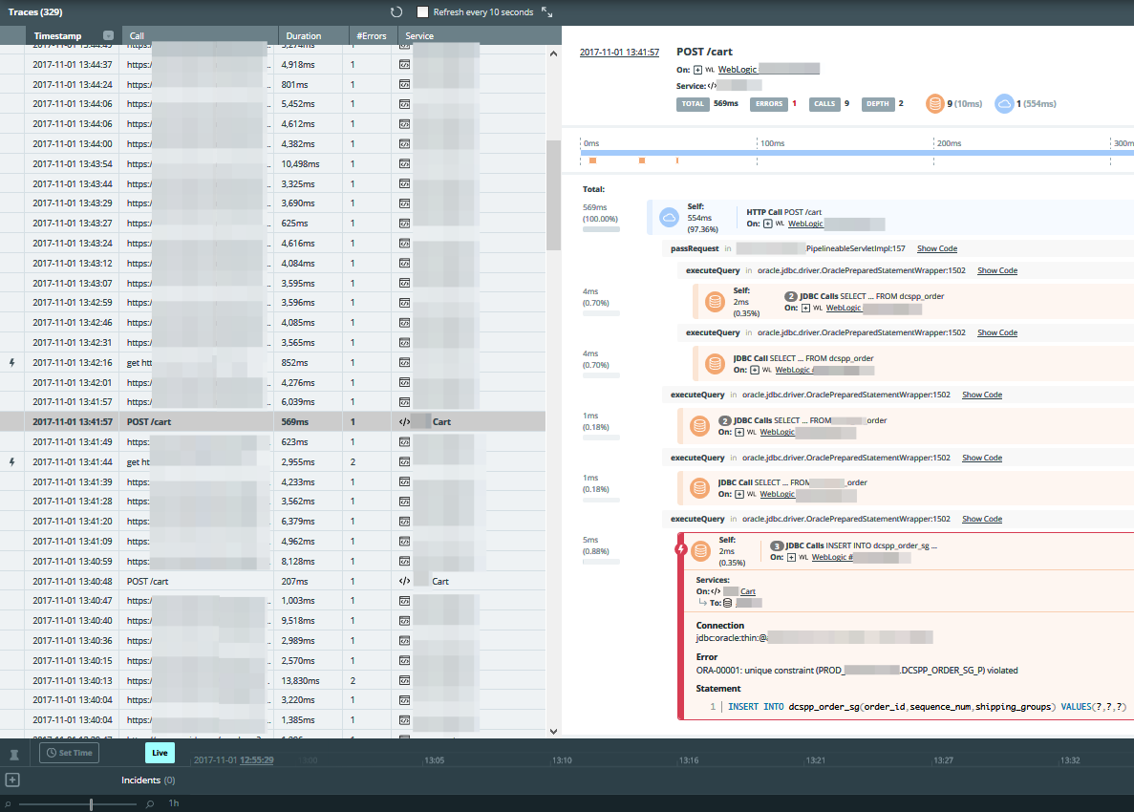Click the CALLS badge
This screenshot has height=812, width=1134.
pyautogui.click(x=824, y=104)
